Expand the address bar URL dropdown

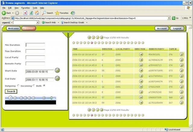pyautogui.click(x=169, y=18)
